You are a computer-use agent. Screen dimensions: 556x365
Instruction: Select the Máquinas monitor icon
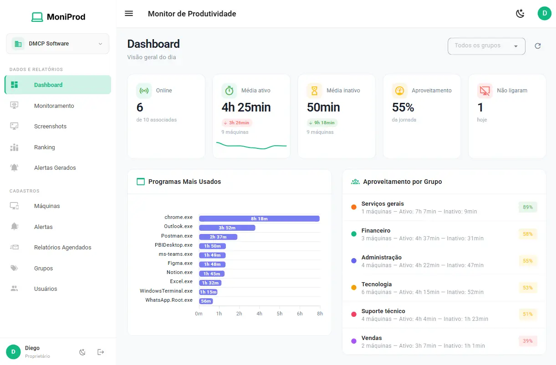point(15,206)
